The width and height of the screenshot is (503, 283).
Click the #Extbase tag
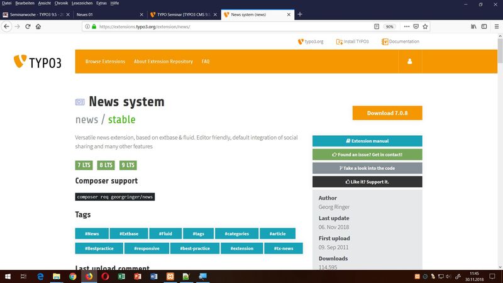pyautogui.click(x=129, y=233)
